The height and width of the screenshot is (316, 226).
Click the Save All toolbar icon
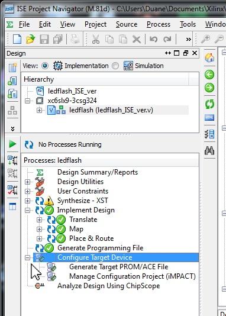point(58,39)
